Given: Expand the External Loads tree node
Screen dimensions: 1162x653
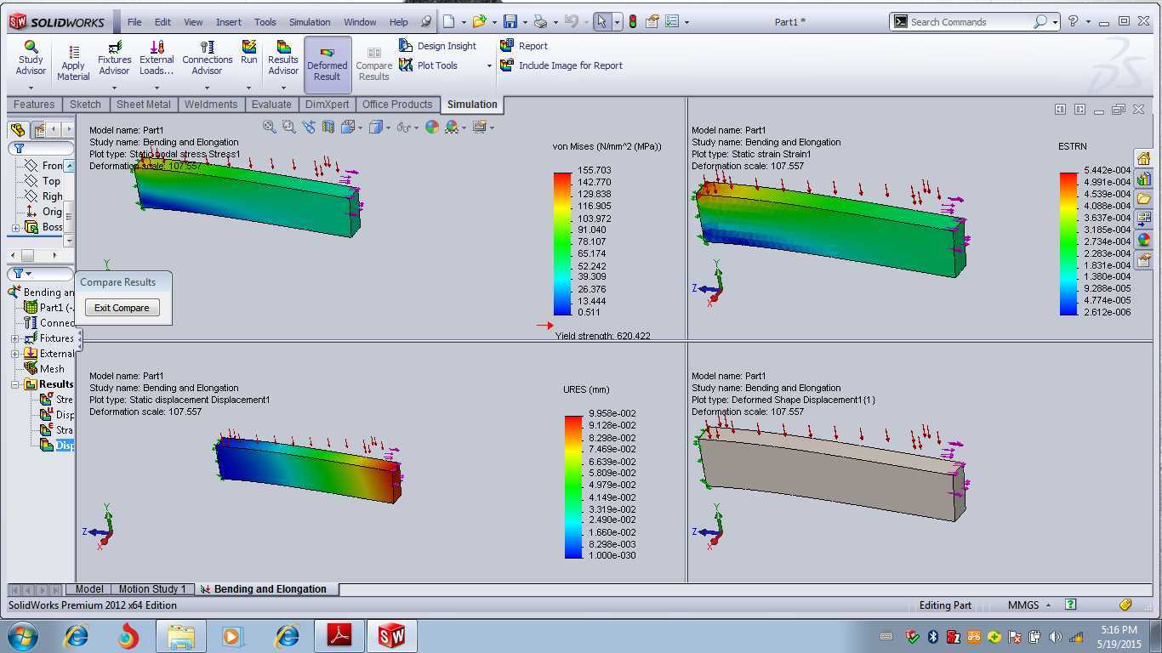Looking at the screenshot, I should click(x=15, y=354).
